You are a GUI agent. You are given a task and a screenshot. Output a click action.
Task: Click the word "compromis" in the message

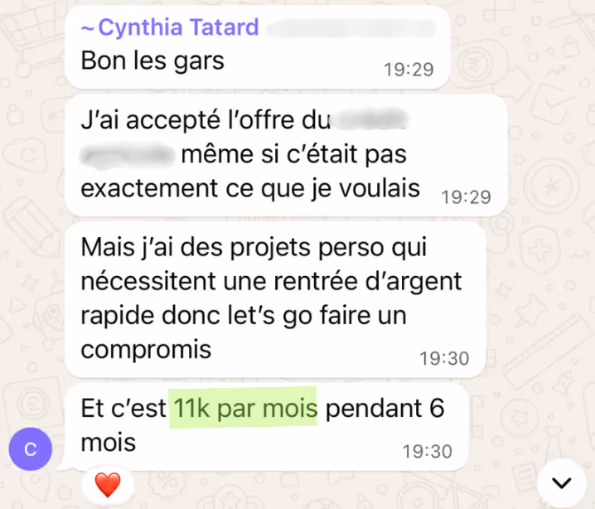click(x=146, y=350)
